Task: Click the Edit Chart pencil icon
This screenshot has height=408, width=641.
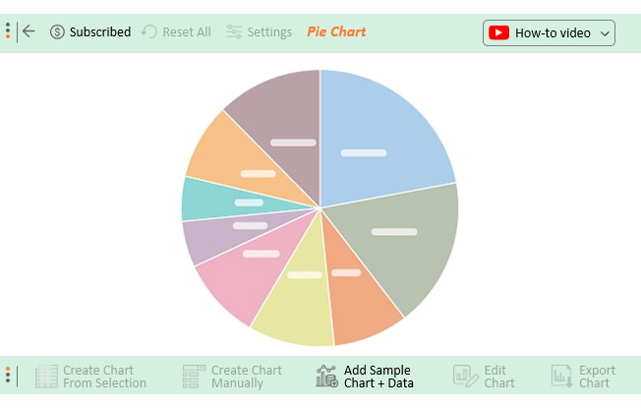Action: pos(465,377)
